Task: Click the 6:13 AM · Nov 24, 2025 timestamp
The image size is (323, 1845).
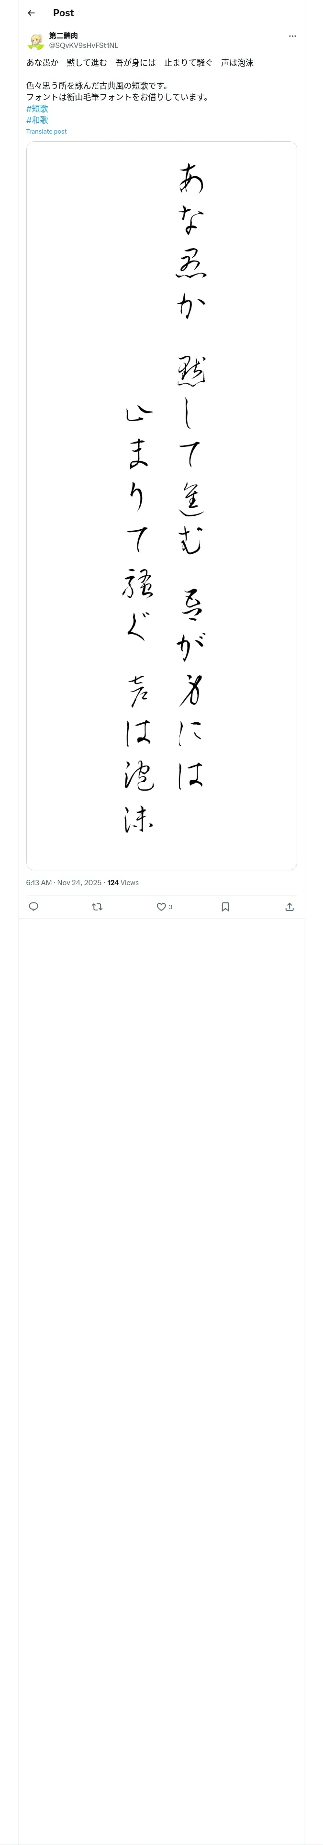Action: pyautogui.click(x=64, y=882)
